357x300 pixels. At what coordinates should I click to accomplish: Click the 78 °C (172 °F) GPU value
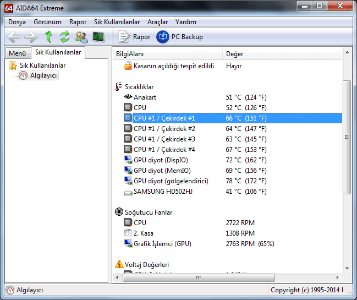246,181
